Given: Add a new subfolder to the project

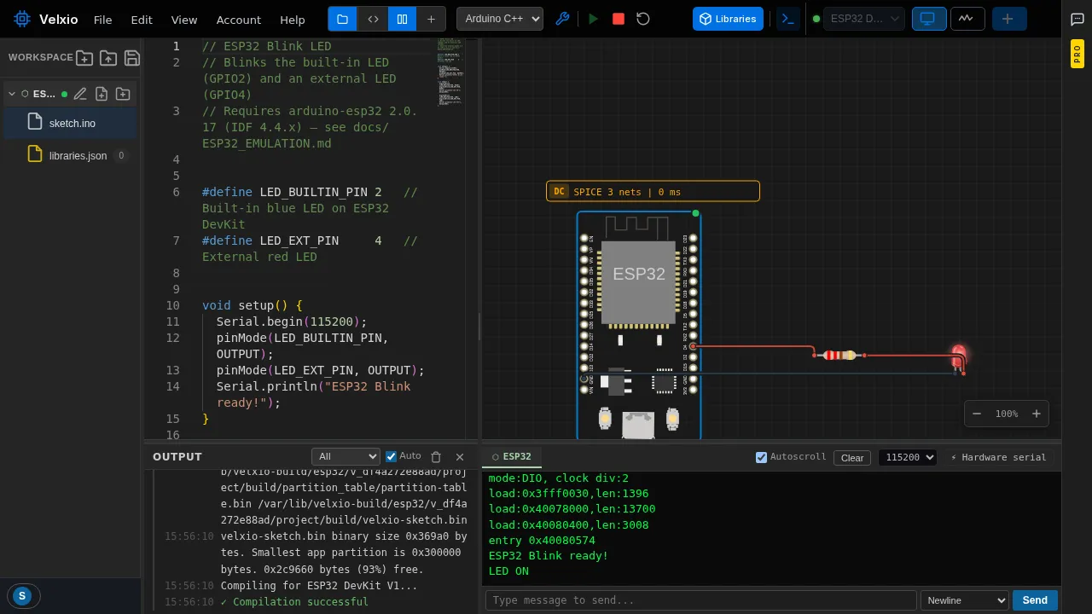Looking at the screenshot, I should pos(123,94).
